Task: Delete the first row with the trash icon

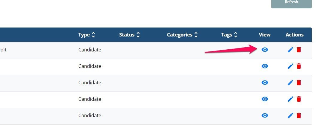Action: (x=299, y=50)
